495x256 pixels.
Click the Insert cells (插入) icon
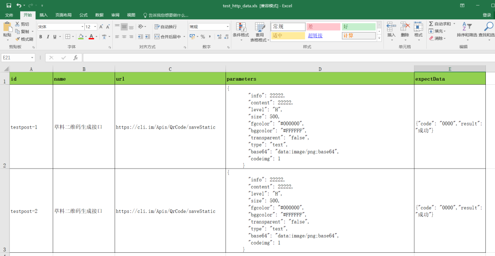click(x=391, y=27)
